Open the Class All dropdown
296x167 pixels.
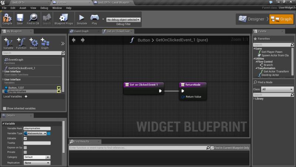(x=277, y=89)
